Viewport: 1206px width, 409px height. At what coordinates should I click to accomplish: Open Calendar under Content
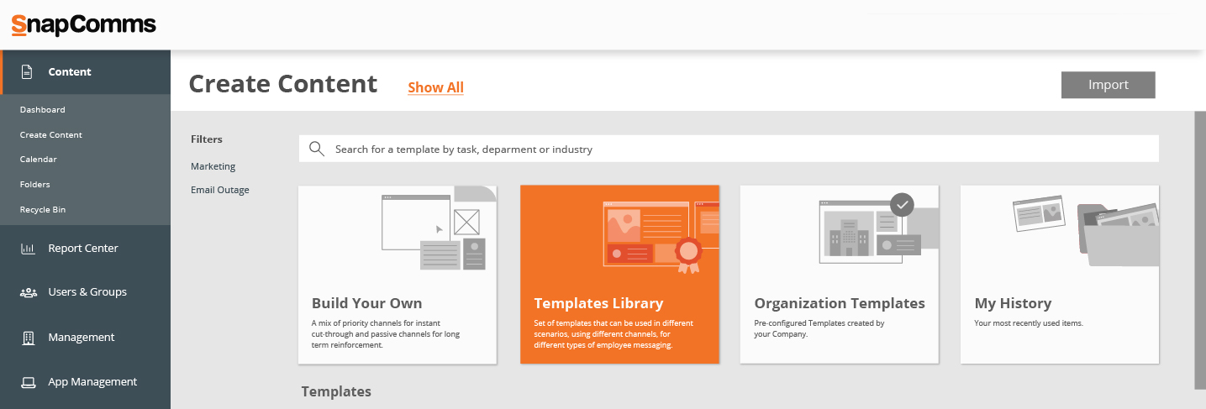point(39,160)
